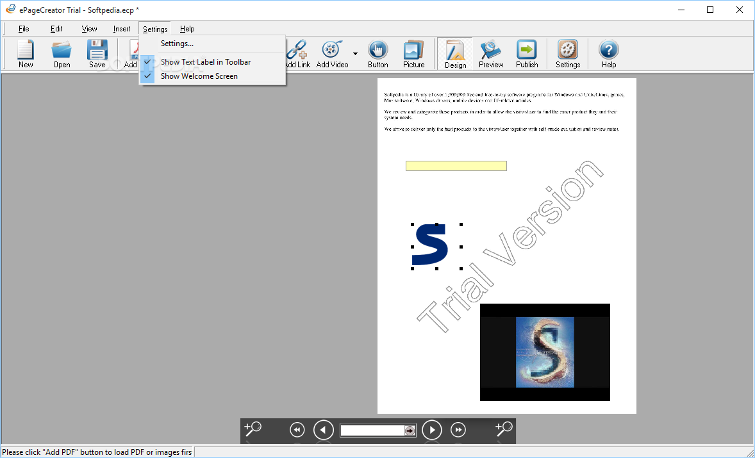The image size is (755, 458).
Task: Expand the Add Video dropdown arrow
Action: tap(355, 53)
